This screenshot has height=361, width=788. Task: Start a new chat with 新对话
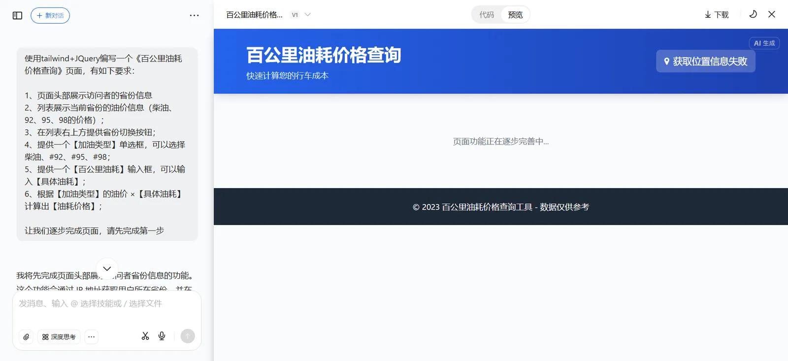50,15
